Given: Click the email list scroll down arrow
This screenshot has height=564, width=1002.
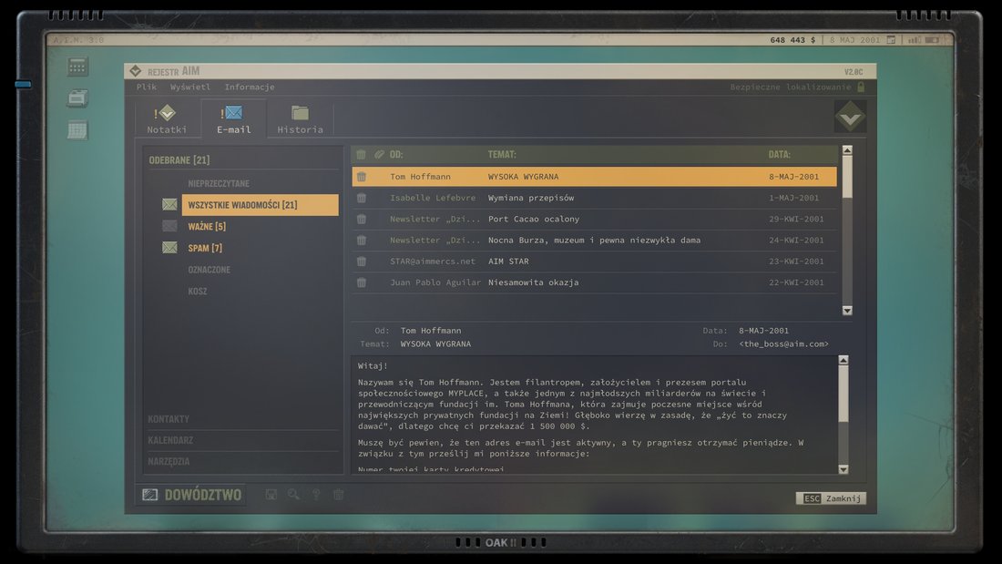Looking at the screenshot, I should tap(847, 310).
